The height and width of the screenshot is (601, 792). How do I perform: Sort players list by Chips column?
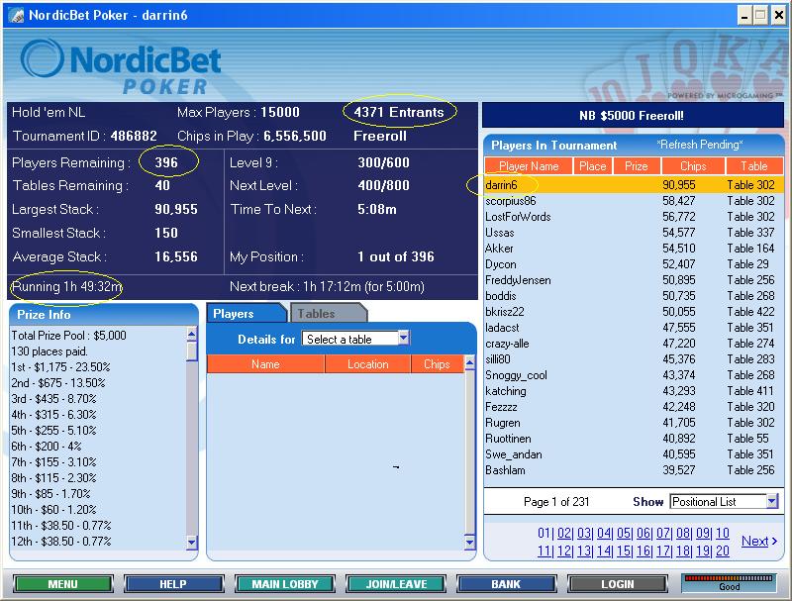pyautogui.click(x=693, y=166)
